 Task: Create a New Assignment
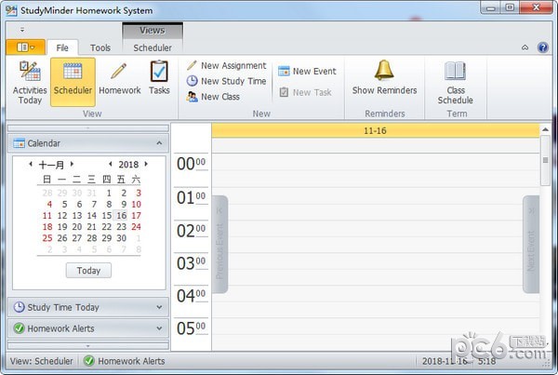[226, 65]
